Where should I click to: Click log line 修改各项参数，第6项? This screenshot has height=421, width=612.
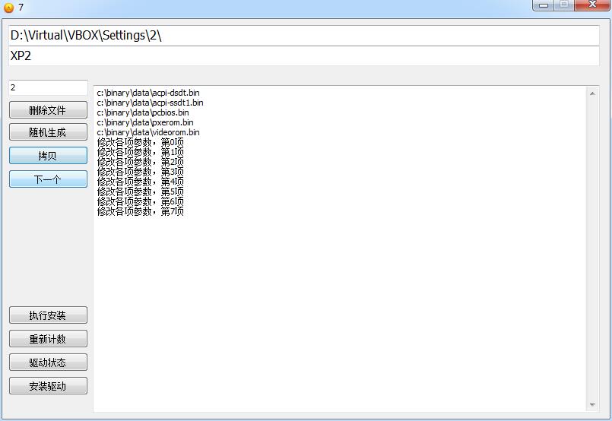click(x=140, y=201)
